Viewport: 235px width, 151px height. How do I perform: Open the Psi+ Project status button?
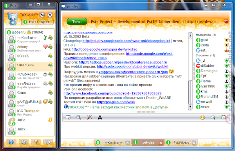(x=37, y=22)
